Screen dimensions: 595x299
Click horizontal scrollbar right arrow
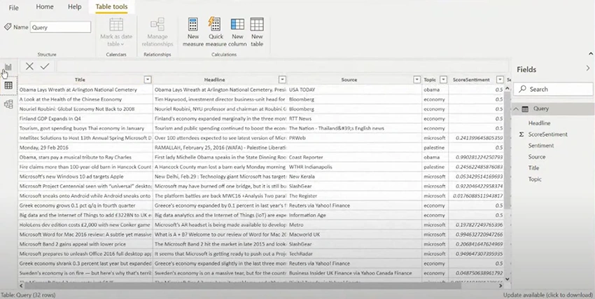500,286
